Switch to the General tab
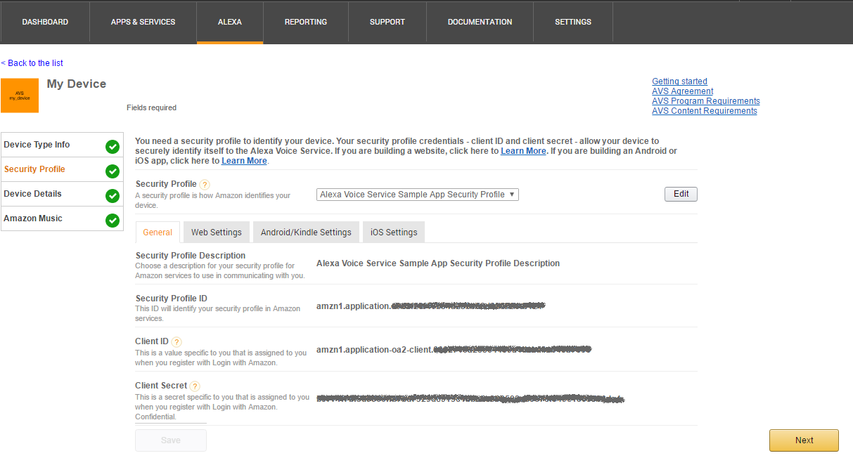 (x=158, y=233)
